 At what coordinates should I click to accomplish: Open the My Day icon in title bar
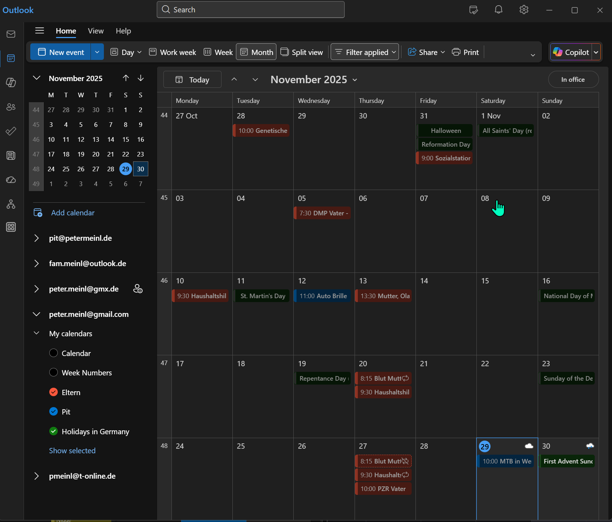[473, 10]
